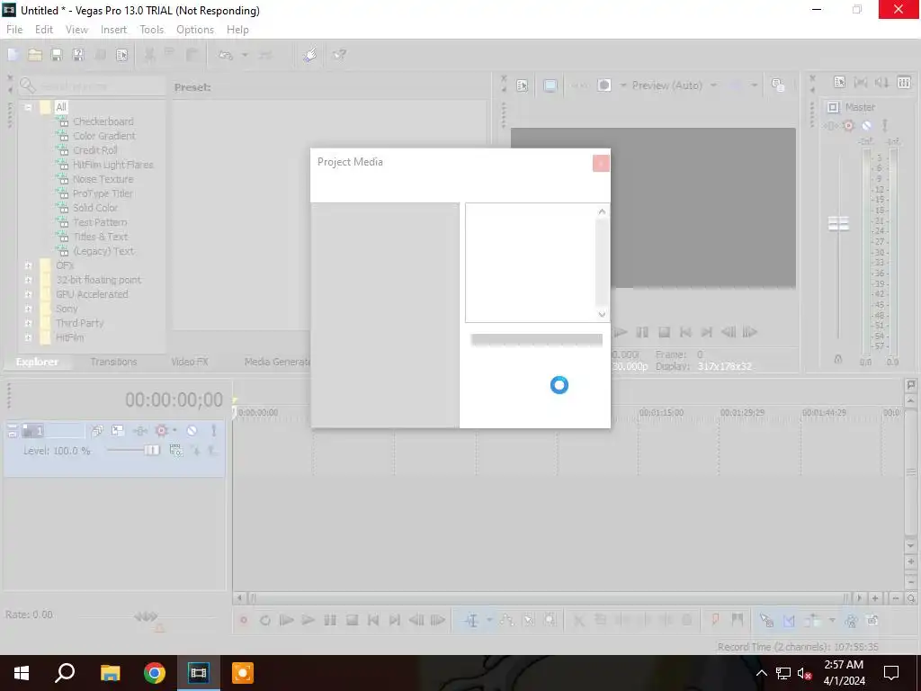Viewport: 921px width, 691px height.
Task: Click the What's This help icon
Action: tap(339, 55)
